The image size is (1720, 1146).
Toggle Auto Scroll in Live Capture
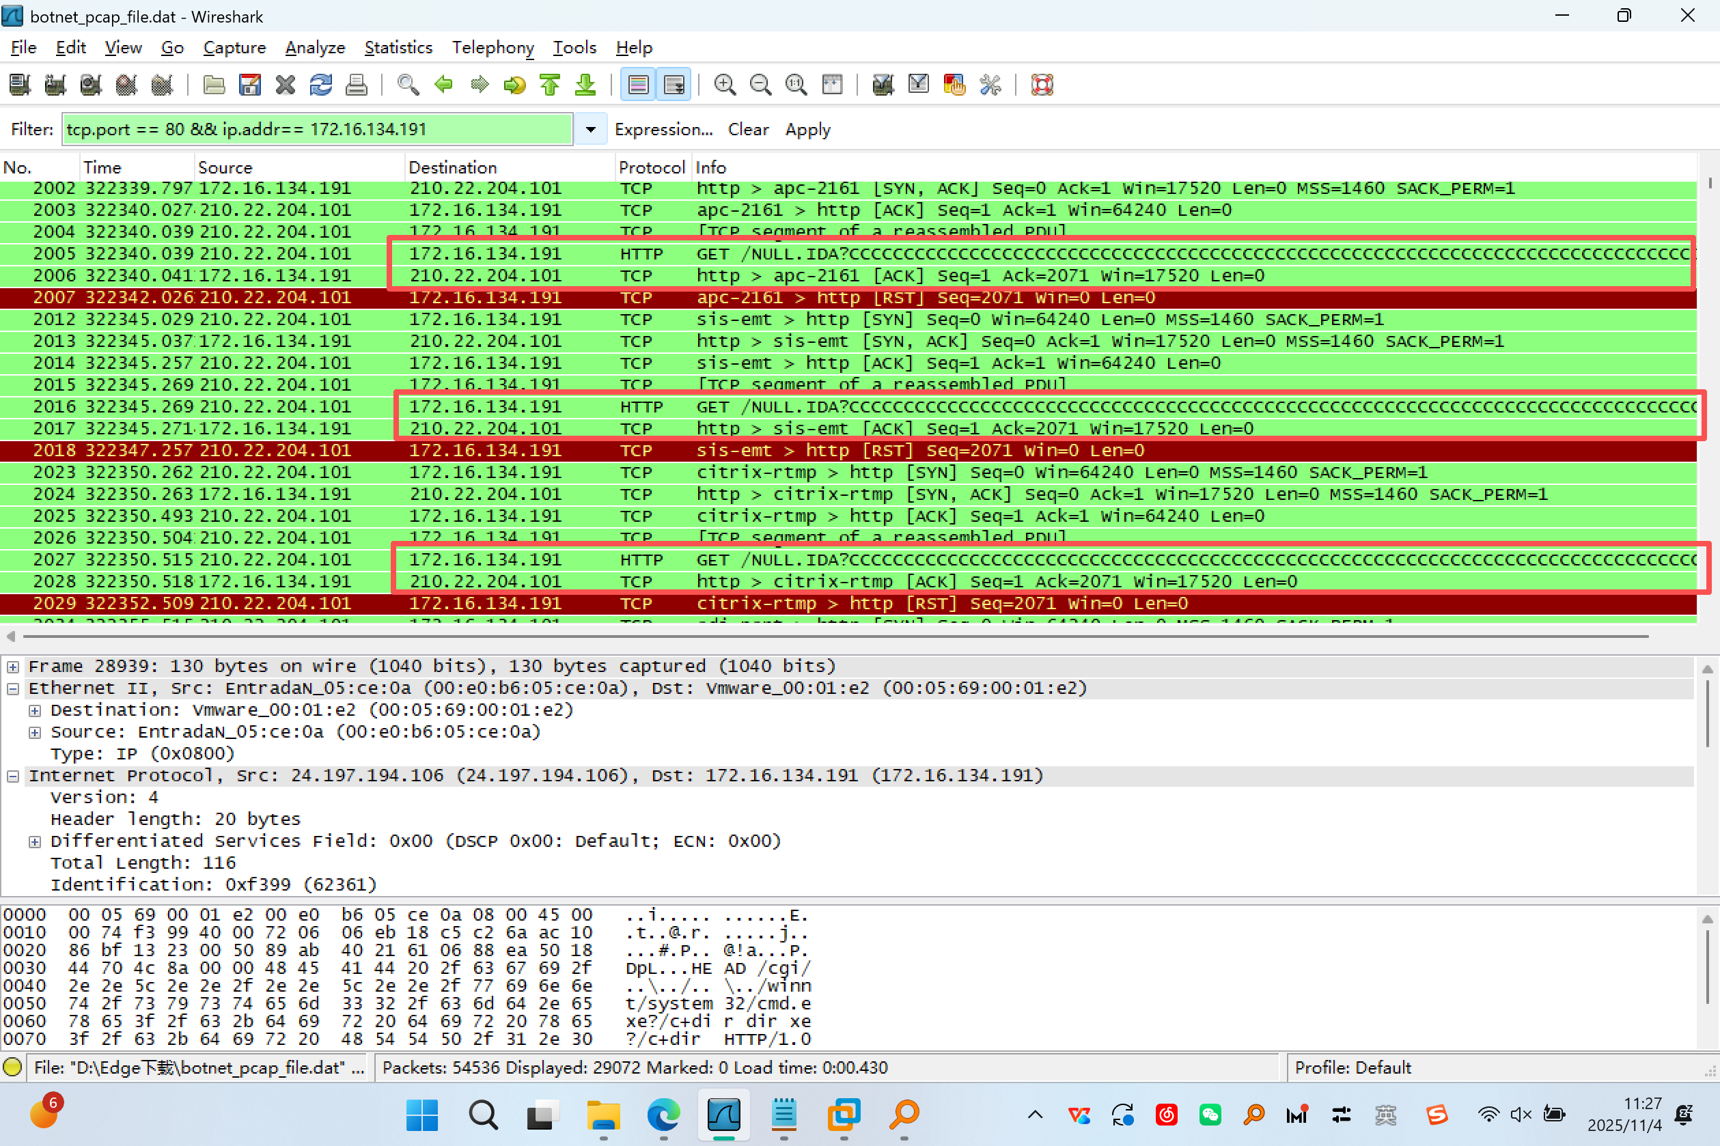pyautogui.click(x=674, y=85)
